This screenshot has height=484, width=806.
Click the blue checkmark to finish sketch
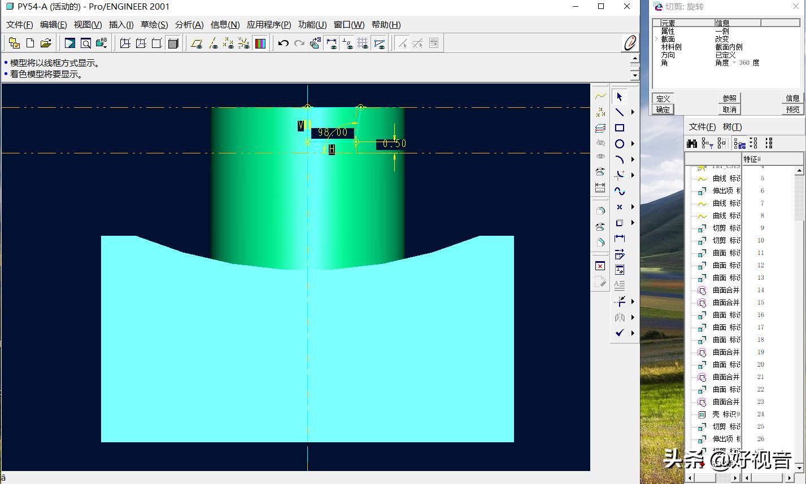[x=620, y=333]
